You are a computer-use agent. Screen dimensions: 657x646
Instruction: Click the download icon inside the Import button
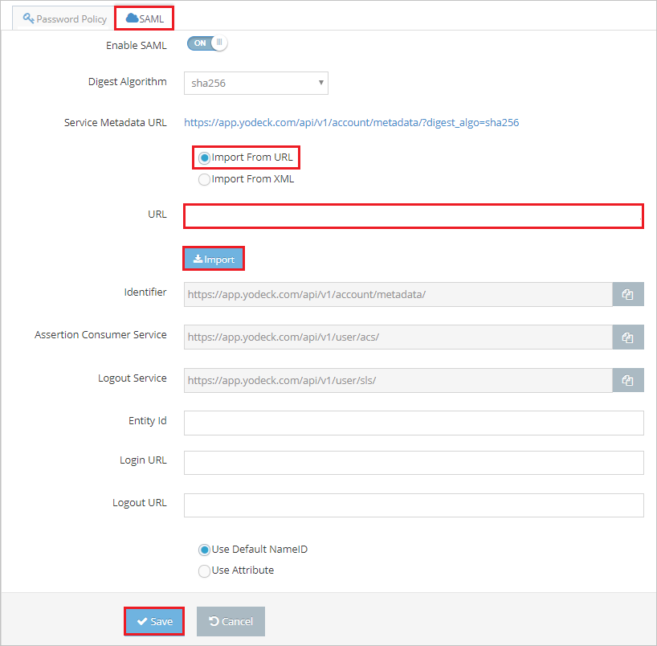pyautogui.click(x=198, y=258)
